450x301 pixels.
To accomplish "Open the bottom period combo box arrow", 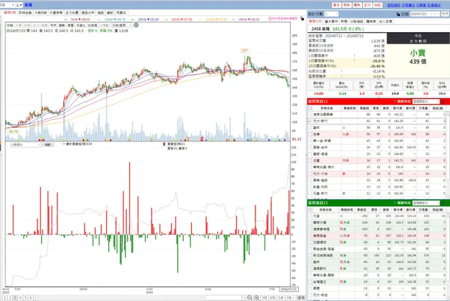I will (244, 297).
